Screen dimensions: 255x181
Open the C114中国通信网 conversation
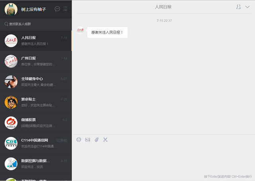tap(36, 143)
